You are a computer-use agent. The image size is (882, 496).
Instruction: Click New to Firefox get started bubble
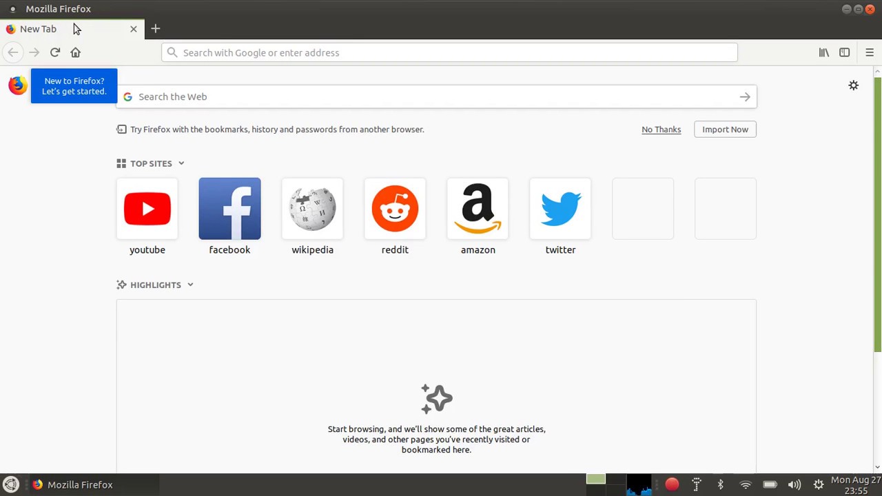coord(74,86)
